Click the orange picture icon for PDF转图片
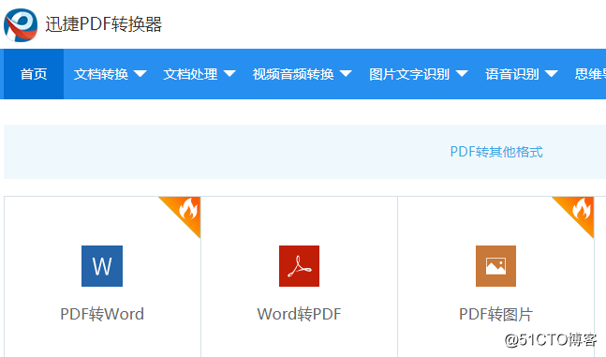Viewport: 606px width, 357px height. pyautogui.click(x=495, y=266)
